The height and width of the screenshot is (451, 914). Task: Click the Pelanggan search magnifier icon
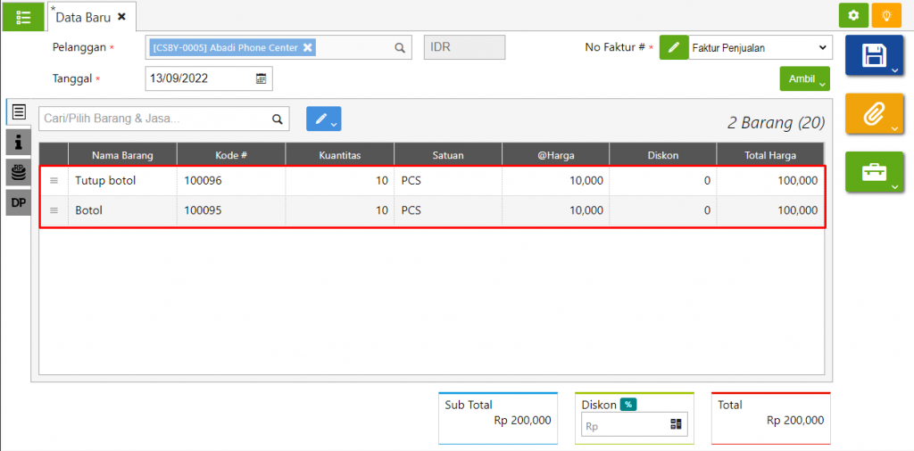(x=399, y=48)
